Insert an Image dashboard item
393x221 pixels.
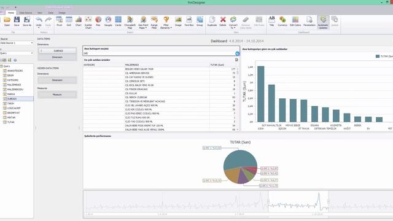point(178,21)
